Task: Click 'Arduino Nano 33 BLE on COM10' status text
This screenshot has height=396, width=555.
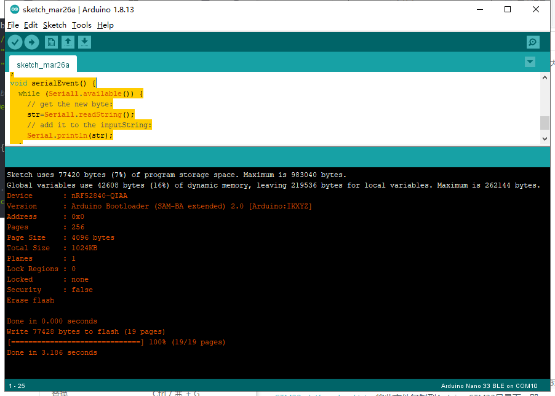Action: [488, 386]
